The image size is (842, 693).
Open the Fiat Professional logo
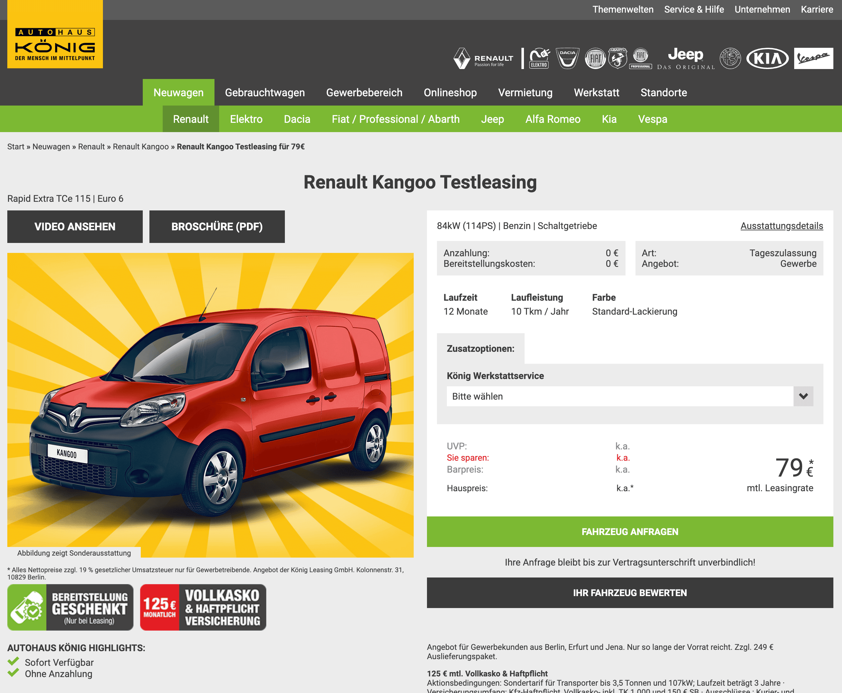[641, 59]
